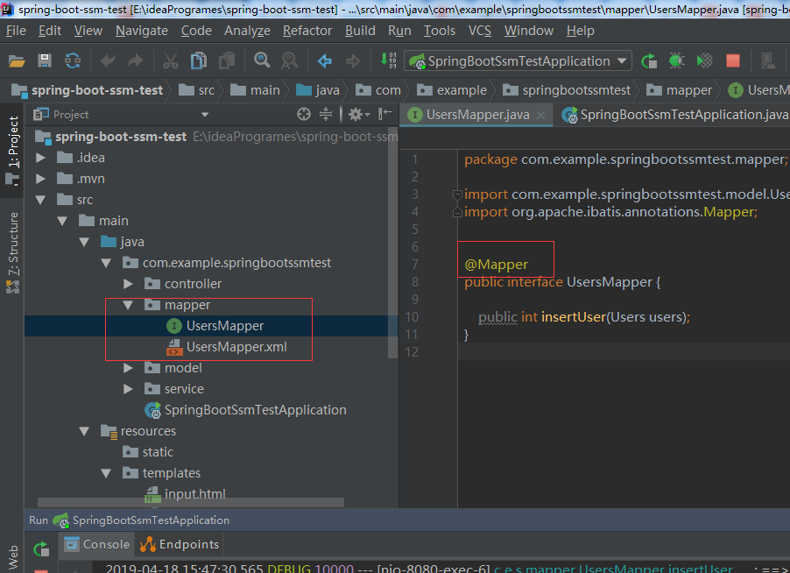
Task: Expand the .idea folder
Action: point(40,158)
